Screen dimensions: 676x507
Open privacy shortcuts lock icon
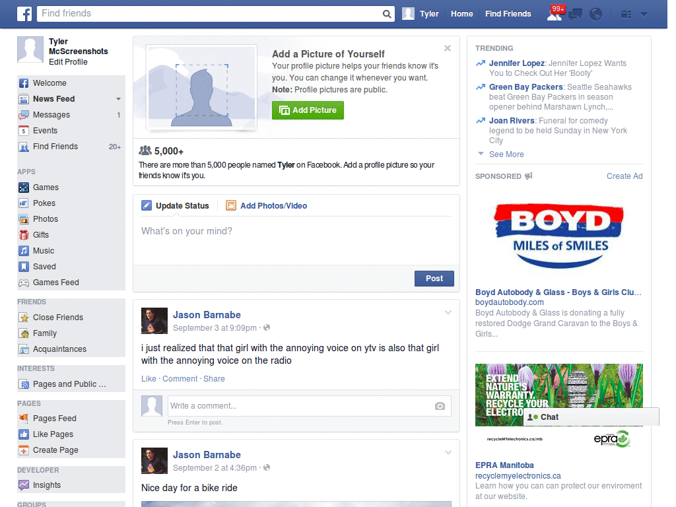(x=626, y=15)
